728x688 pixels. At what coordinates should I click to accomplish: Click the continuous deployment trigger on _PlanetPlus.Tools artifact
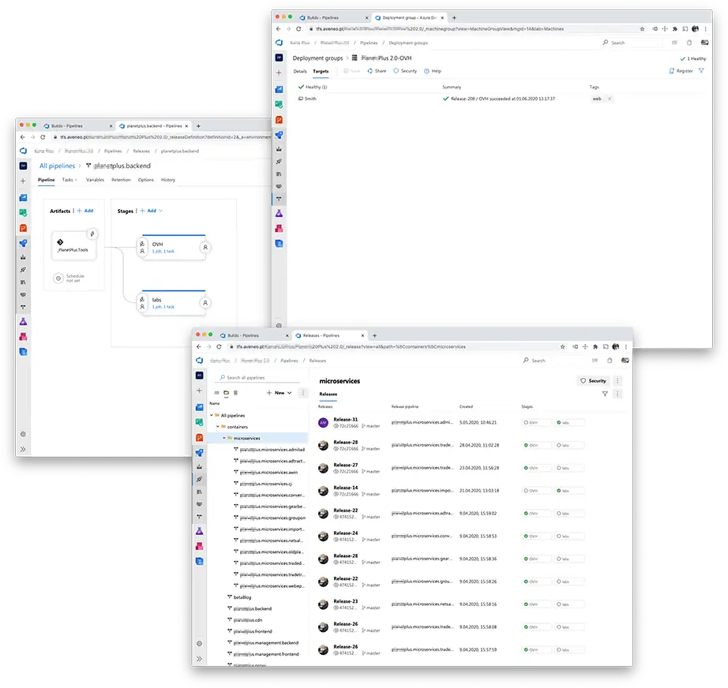click(x=92, y=234)
